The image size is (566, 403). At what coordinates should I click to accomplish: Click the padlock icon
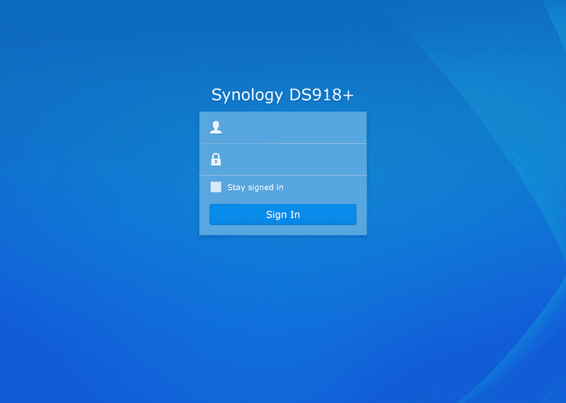point(216,159)
